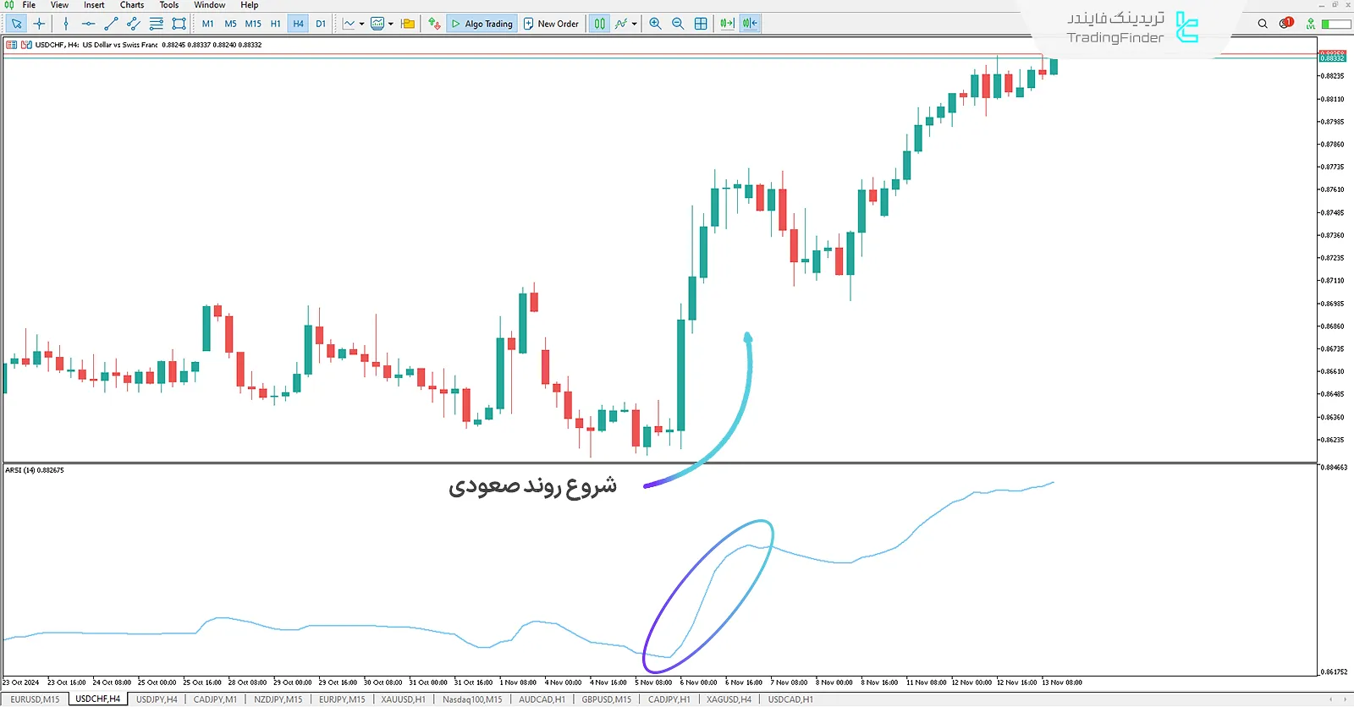Viewport: 1354px width, 707px height.
Task: Open the tile windows grid icon
Action: [701, 24]
